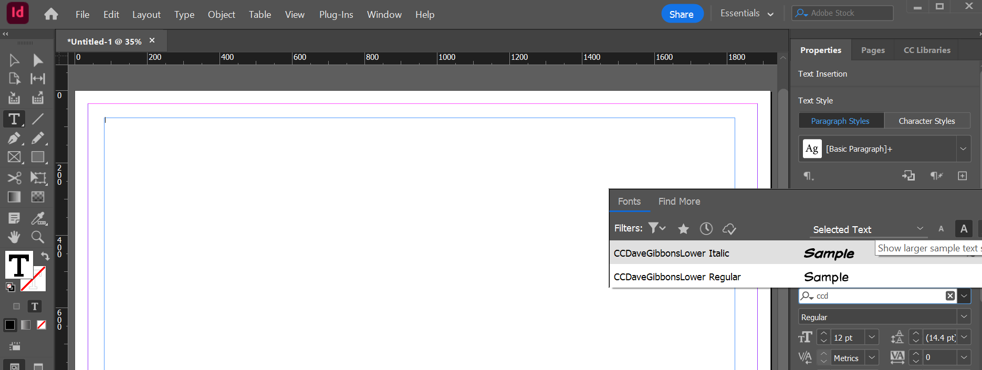This screenshot has height=370, width=982.
Task: Select the Zoom tool
Action: pos(38,237)
